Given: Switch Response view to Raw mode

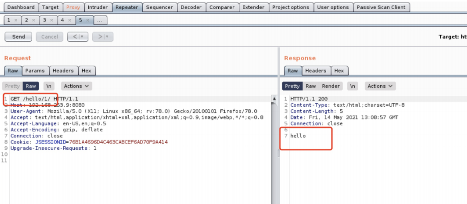Looking at the screenshot, I should (311, 86).
